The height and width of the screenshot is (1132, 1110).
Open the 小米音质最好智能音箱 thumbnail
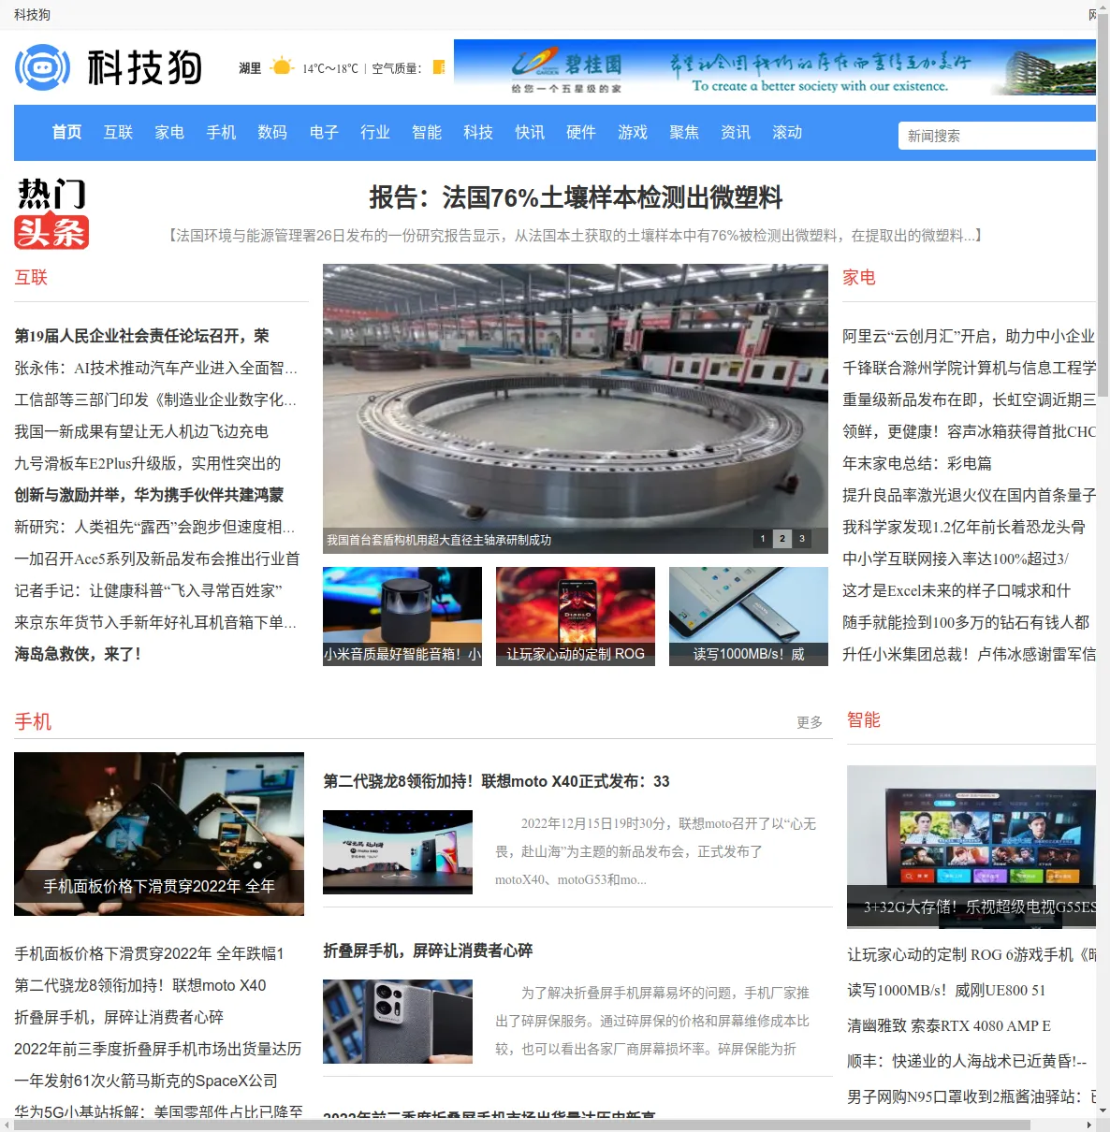pos(402,617)
